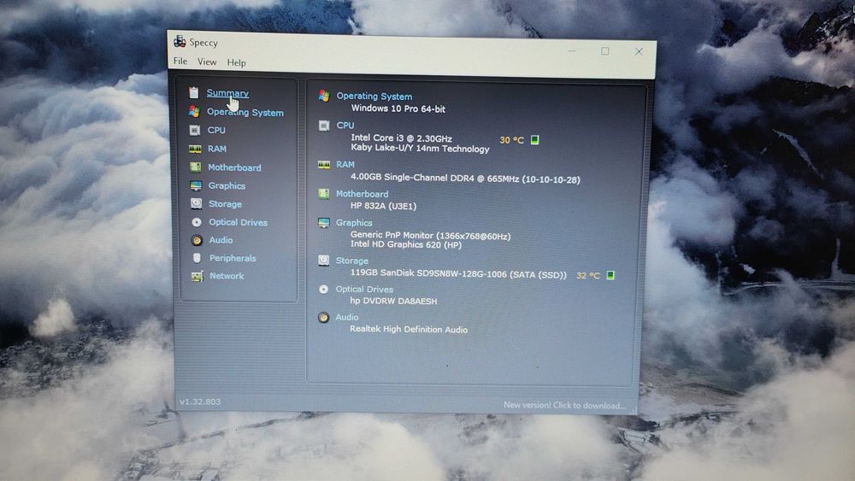
Task: Close the Speccy window
Action: (639, 52)
